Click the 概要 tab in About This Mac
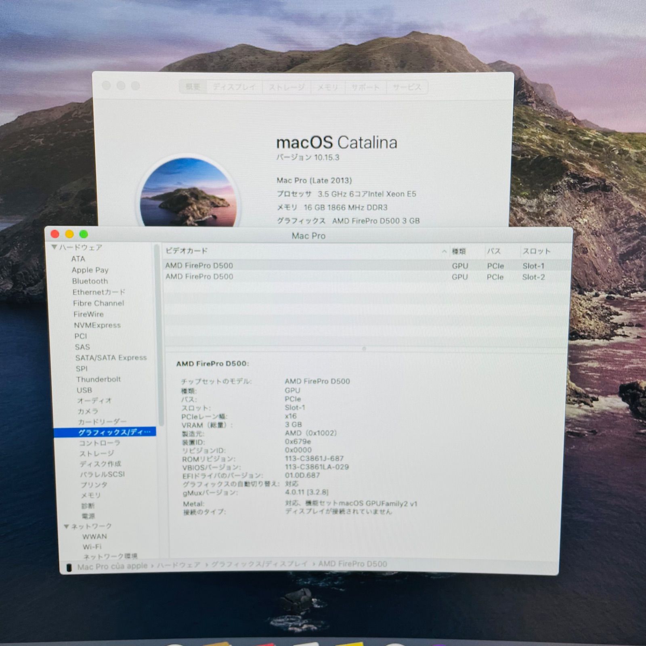The height and width of the screenshot is (646, 646). 193,87
